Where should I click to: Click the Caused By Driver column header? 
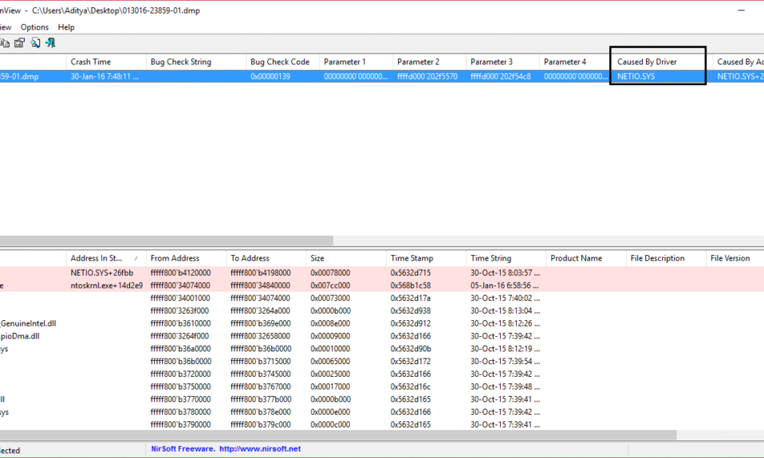pos(647,62)
